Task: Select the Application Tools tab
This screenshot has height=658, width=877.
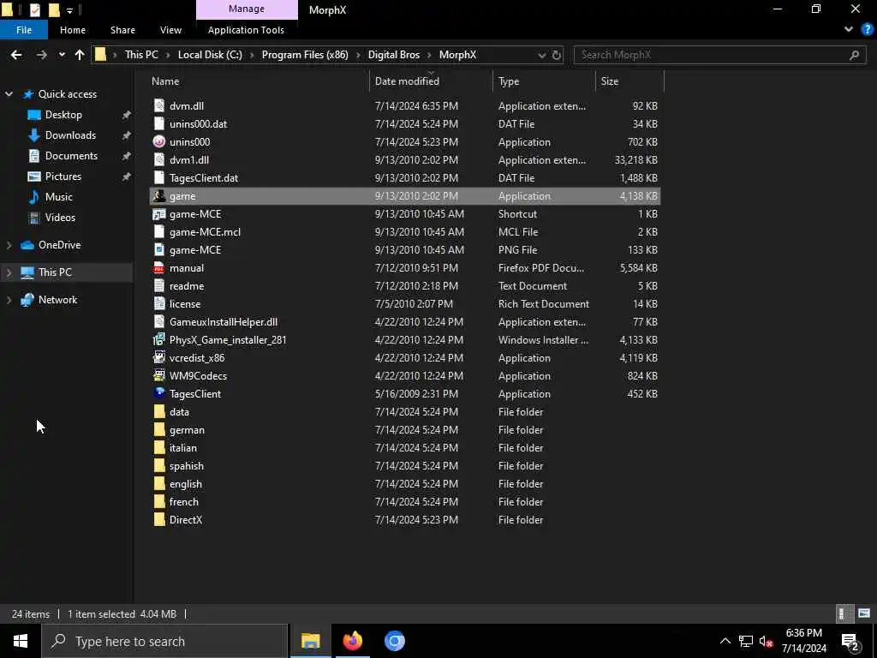Action: (x=246, y=30)
